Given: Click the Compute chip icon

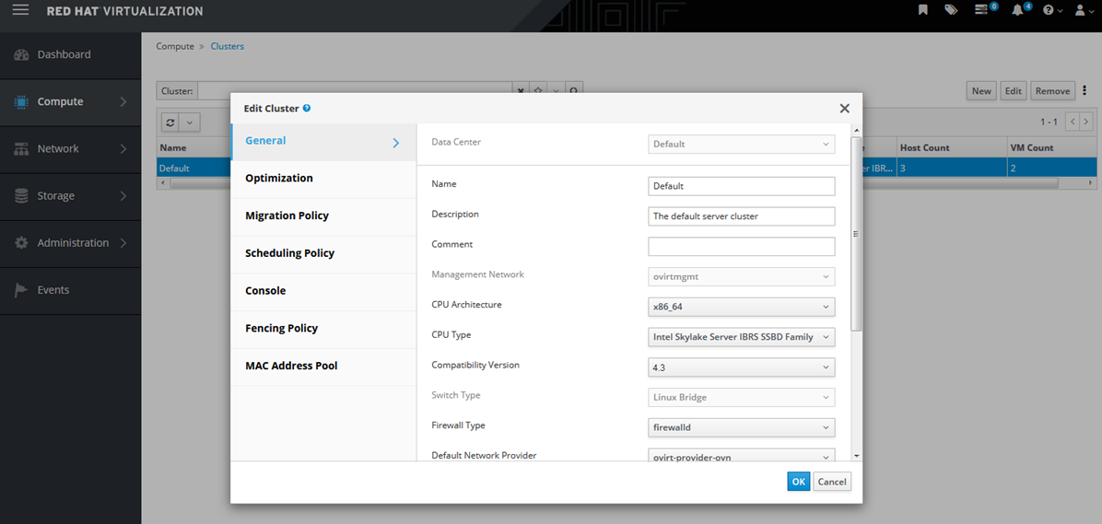Looking at the screenshot, I should click(x=21, y=102).
